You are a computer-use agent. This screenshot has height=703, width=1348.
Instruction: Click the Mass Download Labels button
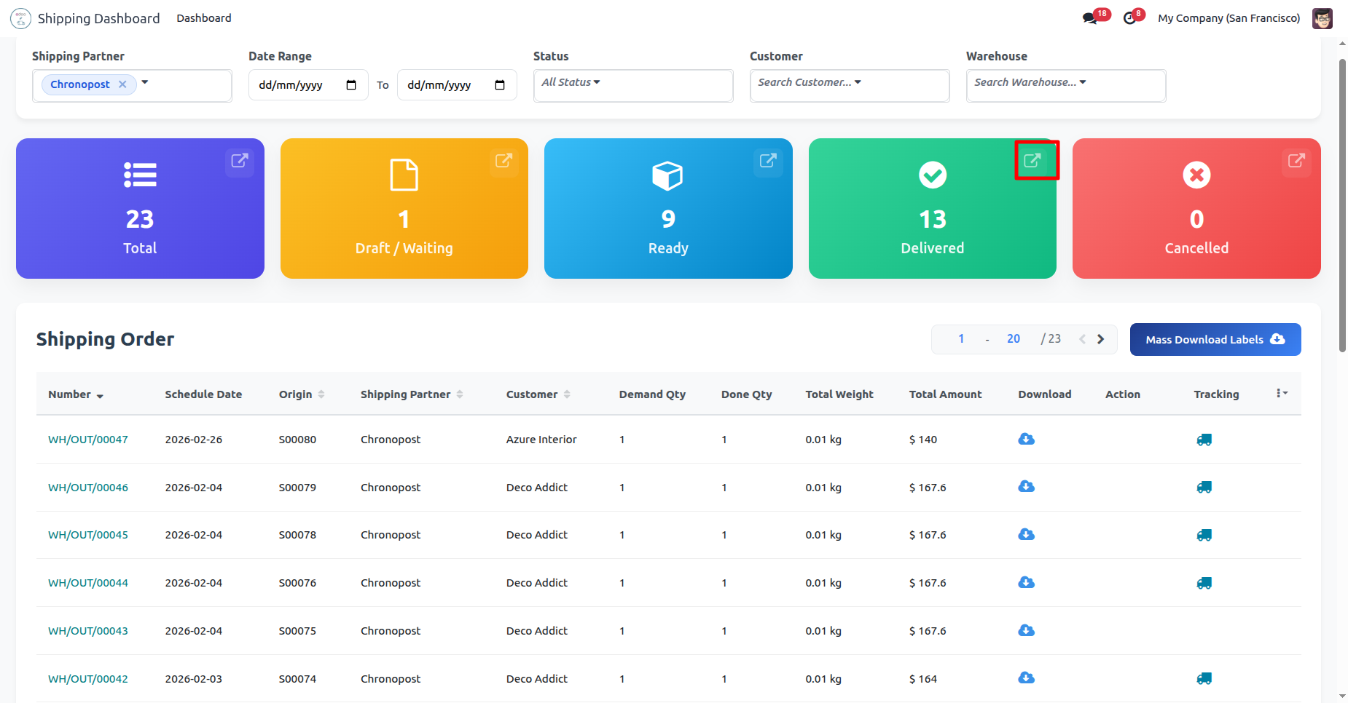pos(1215,340)
